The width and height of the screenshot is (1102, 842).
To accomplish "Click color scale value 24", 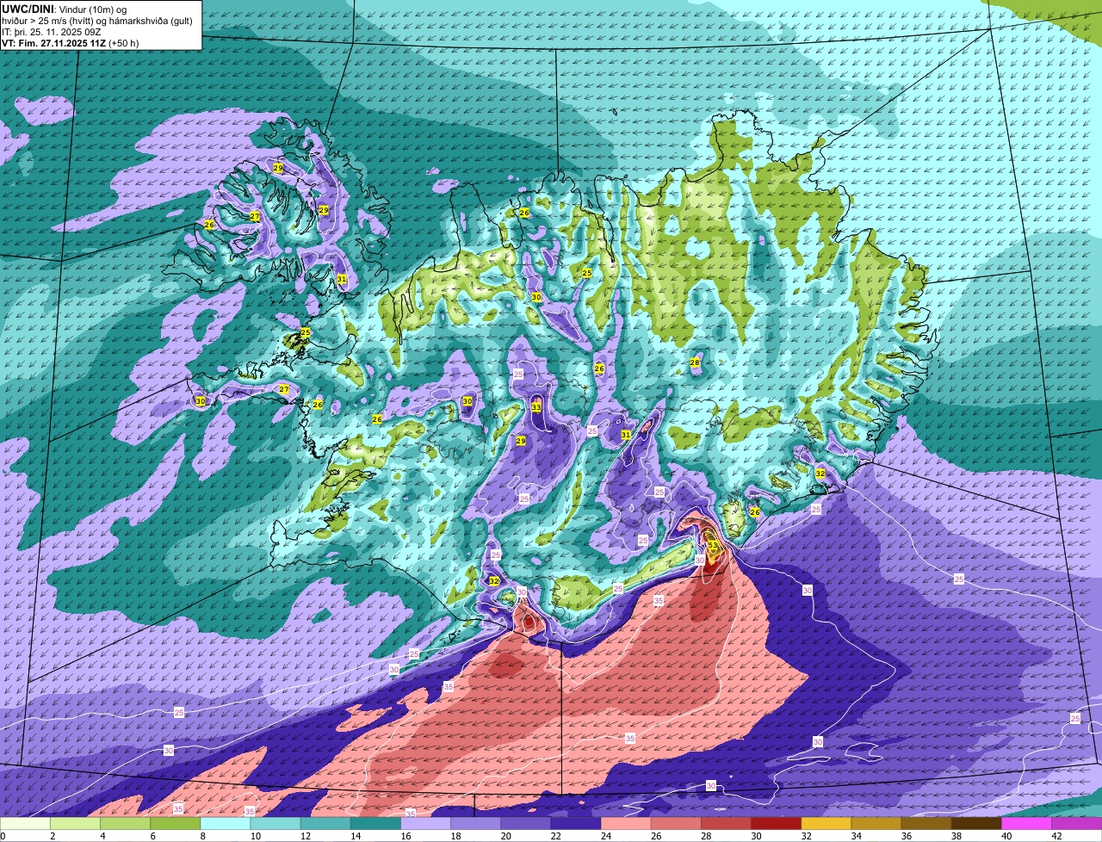I will click(605, 836).
